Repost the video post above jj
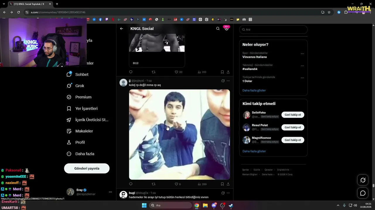The width and height of the screenshot is (375, 210). [154, 72]
